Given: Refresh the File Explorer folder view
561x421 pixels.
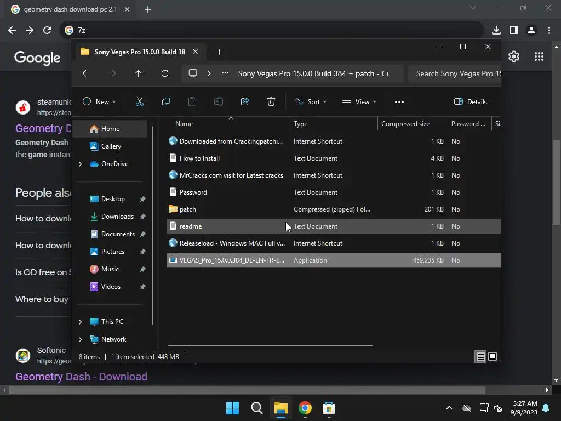Looking at the screenshot, I should coord(165,73).
